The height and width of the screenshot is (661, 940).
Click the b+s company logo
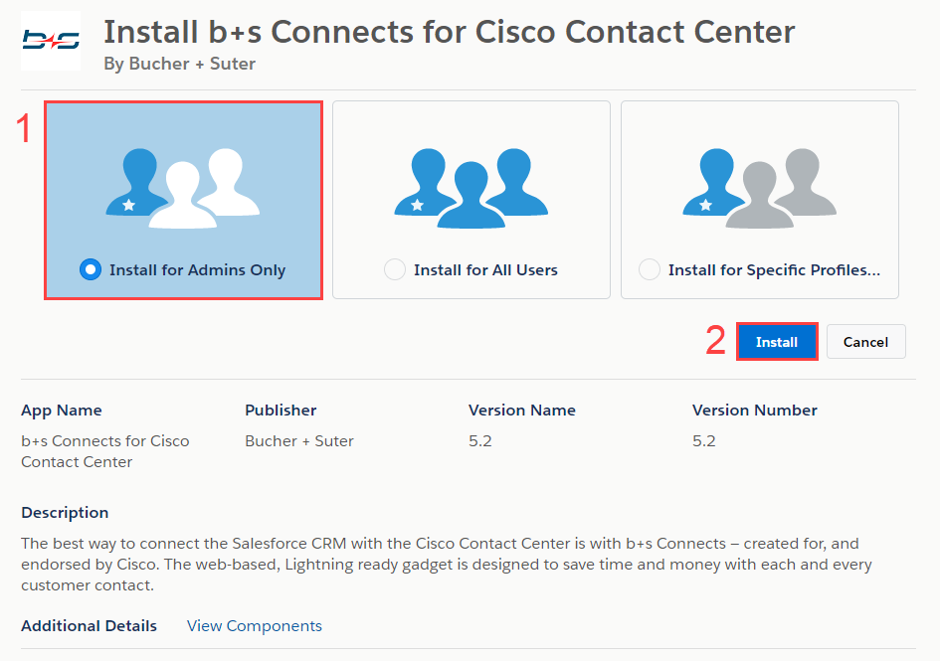tap(51, 41)
